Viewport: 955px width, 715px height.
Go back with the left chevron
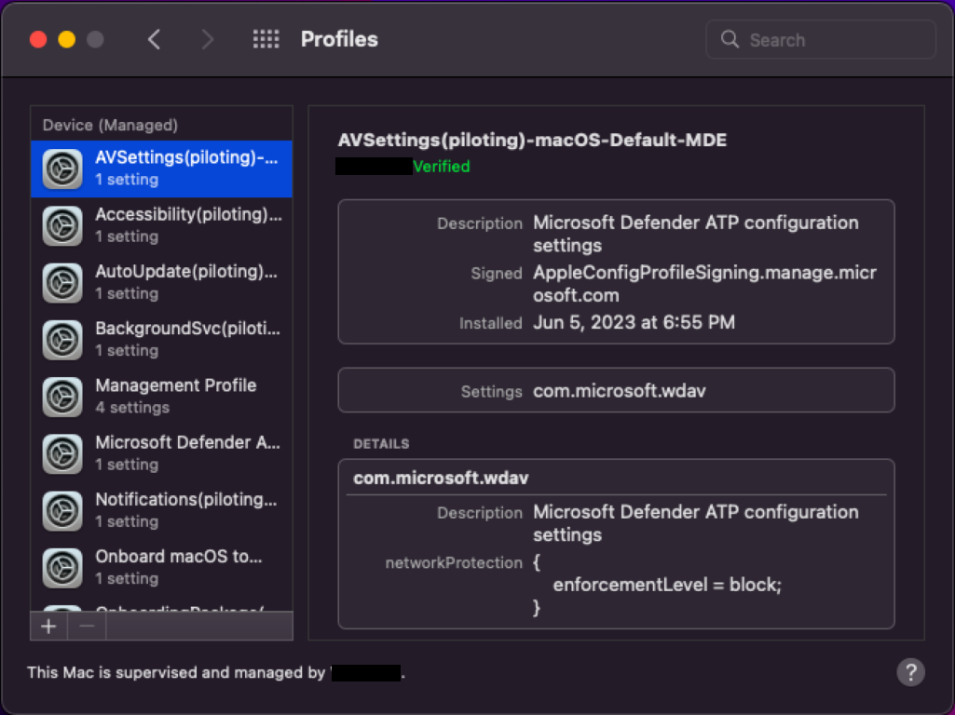coord(154,39)
